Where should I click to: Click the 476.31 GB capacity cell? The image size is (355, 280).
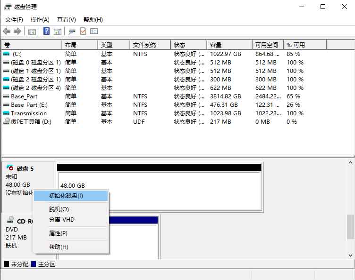tap(224, 105)
